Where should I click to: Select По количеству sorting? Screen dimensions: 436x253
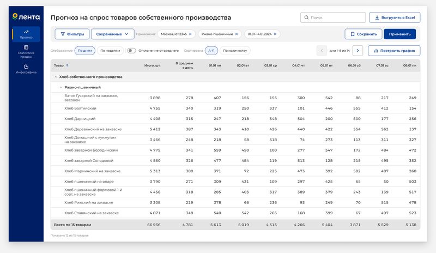tap(235, 51)
